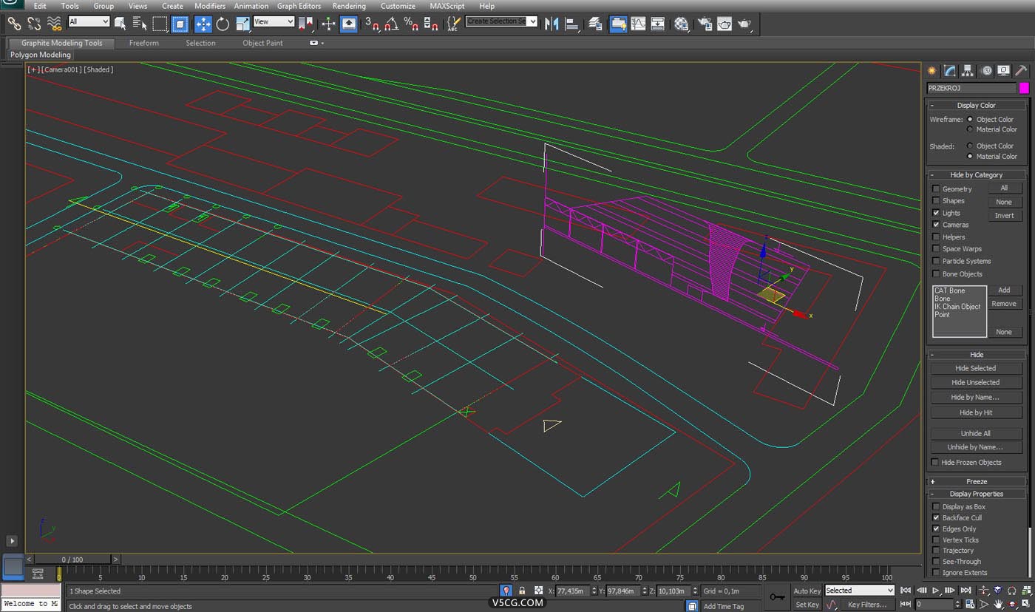
Task: Switch to the Freeform ribbon tab
Action: pyautogui.click(x=143, y=43)
